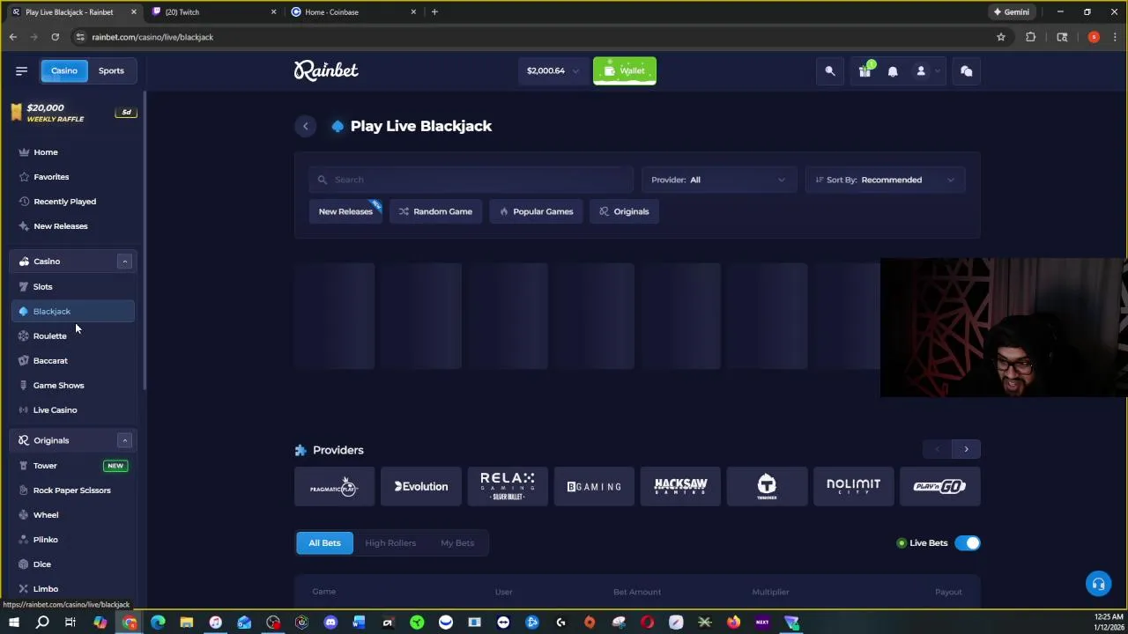Select BGaming provider logo
Viewport: 1128px width, 634px height.
tap(594, 486)
